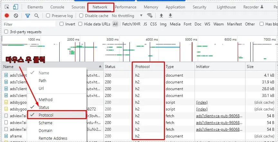278x142 pixels.
Task: Switch to the Console tab
Action: [57, 7]
